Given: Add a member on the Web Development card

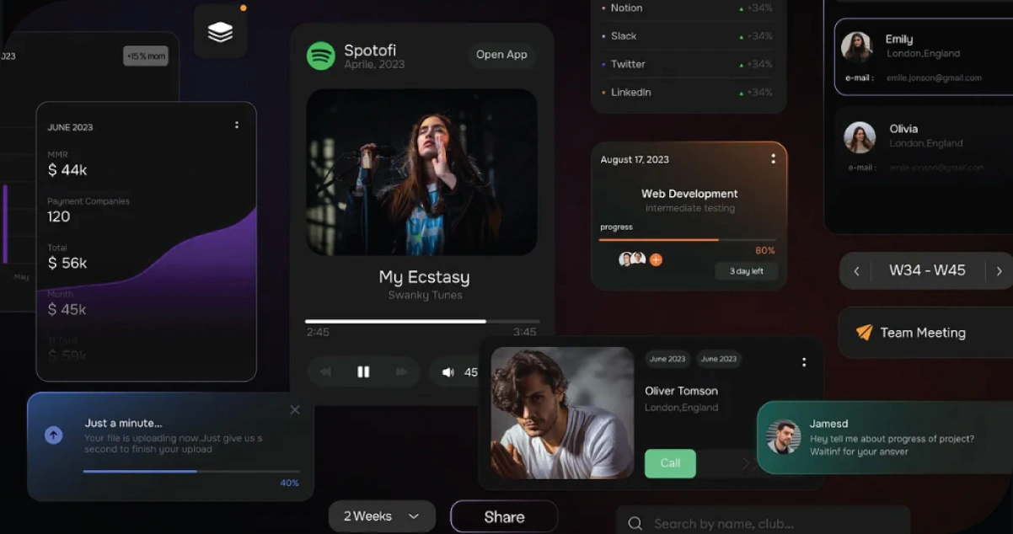Looking at the screenshot, I should (655, 259).
